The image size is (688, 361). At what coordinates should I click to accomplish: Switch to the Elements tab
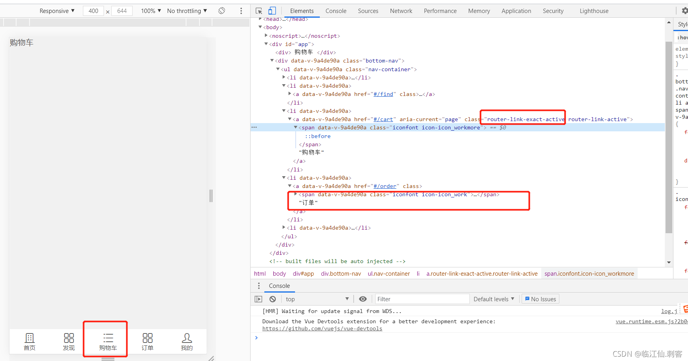pos(302,11)
